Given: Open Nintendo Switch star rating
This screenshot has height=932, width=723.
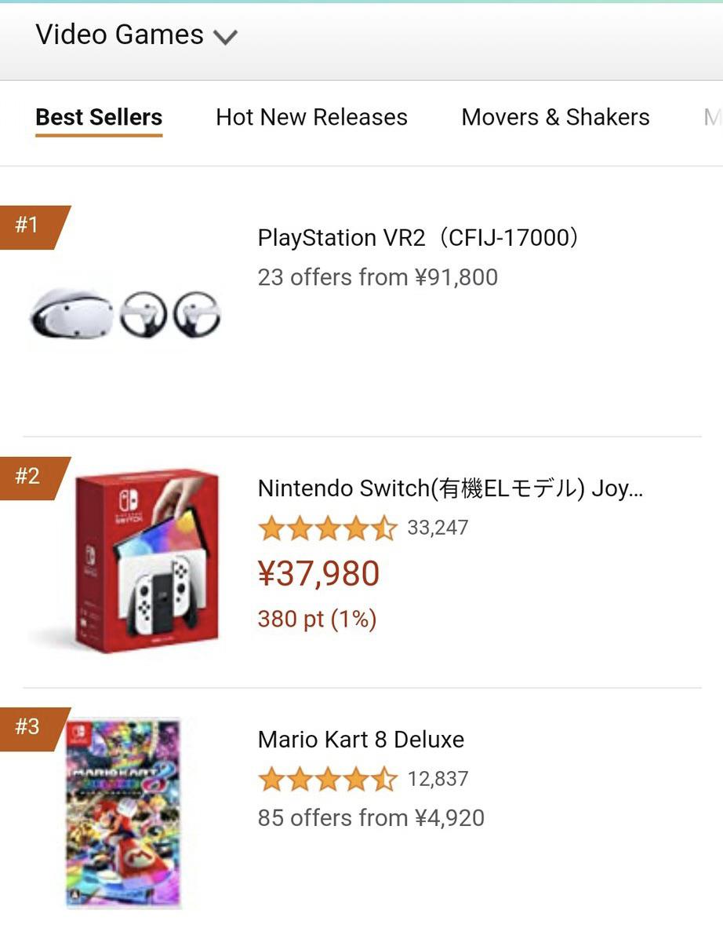Looking at the screenshot, I should click(327, 528).
